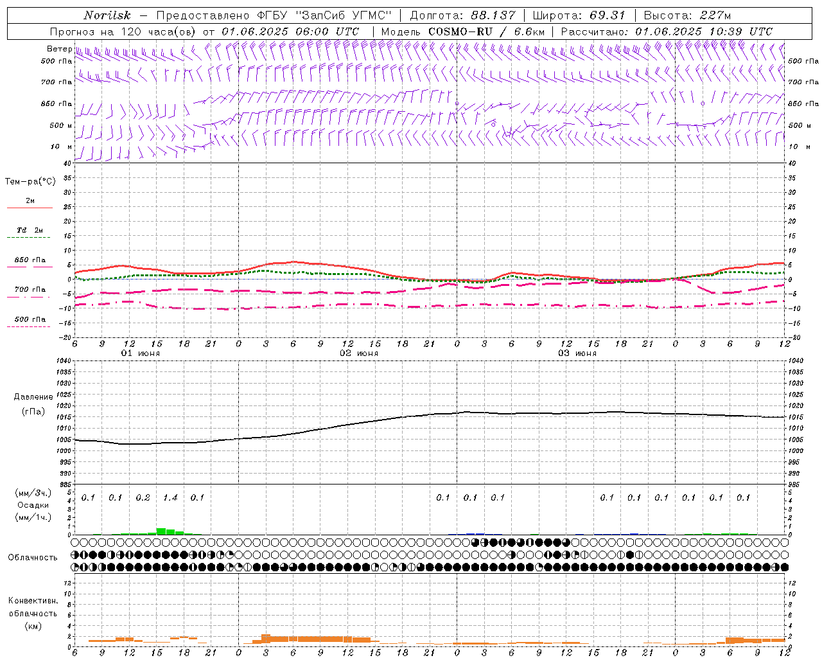Click the solid 2м line legend sample
822x658 pixels.
(30, 208)
